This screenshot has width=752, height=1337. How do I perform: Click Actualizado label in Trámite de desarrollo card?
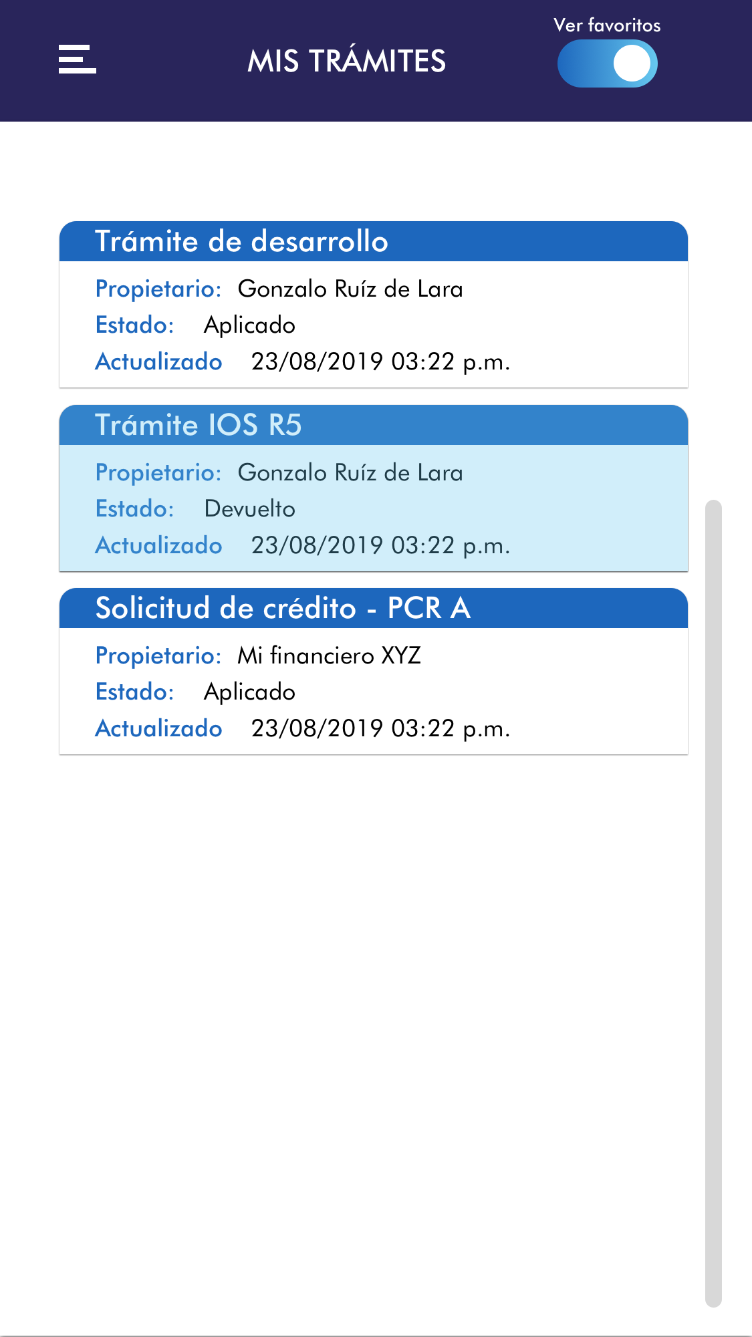158,361
